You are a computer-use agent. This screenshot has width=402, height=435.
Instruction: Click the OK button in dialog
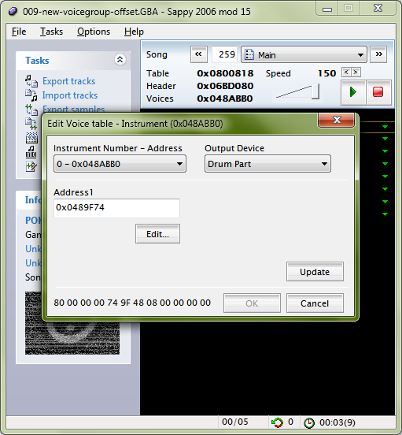coord(252,303)
